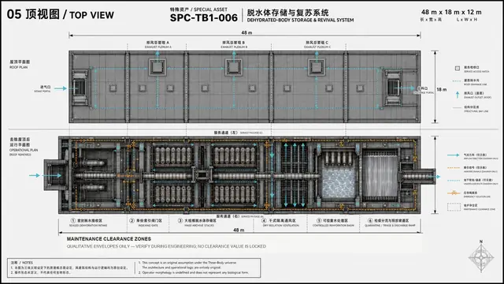The width and height of the screenshot is (504, 284).
Task: Click the circled number 5 zone marker
Action: [x=319, y=221]
